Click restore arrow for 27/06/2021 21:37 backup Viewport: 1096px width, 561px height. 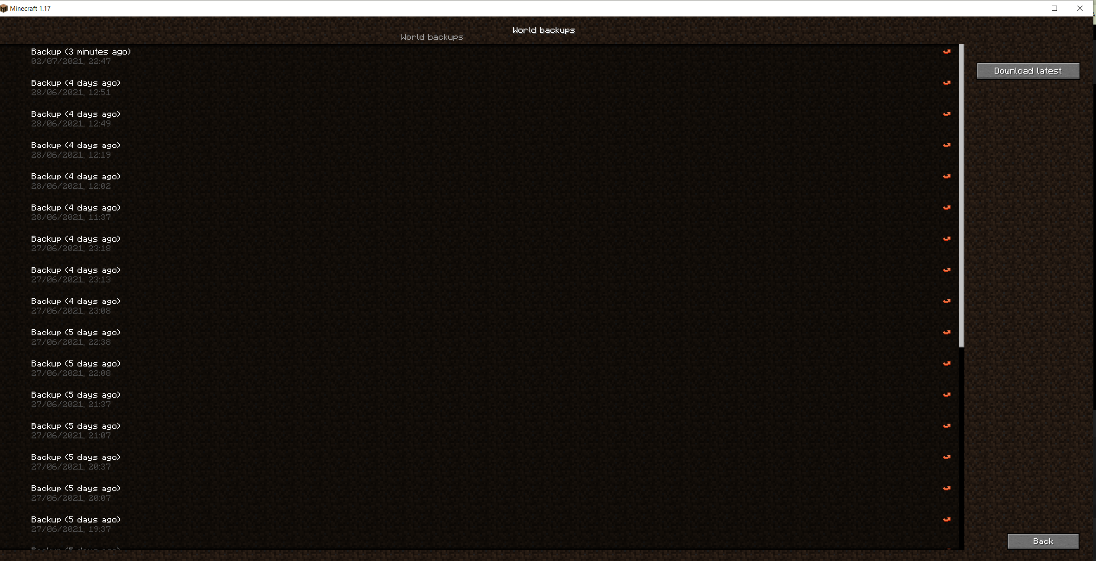point(947,395)
